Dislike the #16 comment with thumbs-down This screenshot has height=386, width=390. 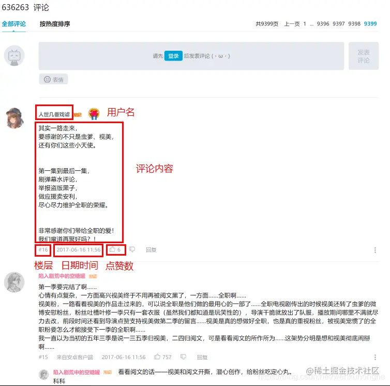point(132,249)
